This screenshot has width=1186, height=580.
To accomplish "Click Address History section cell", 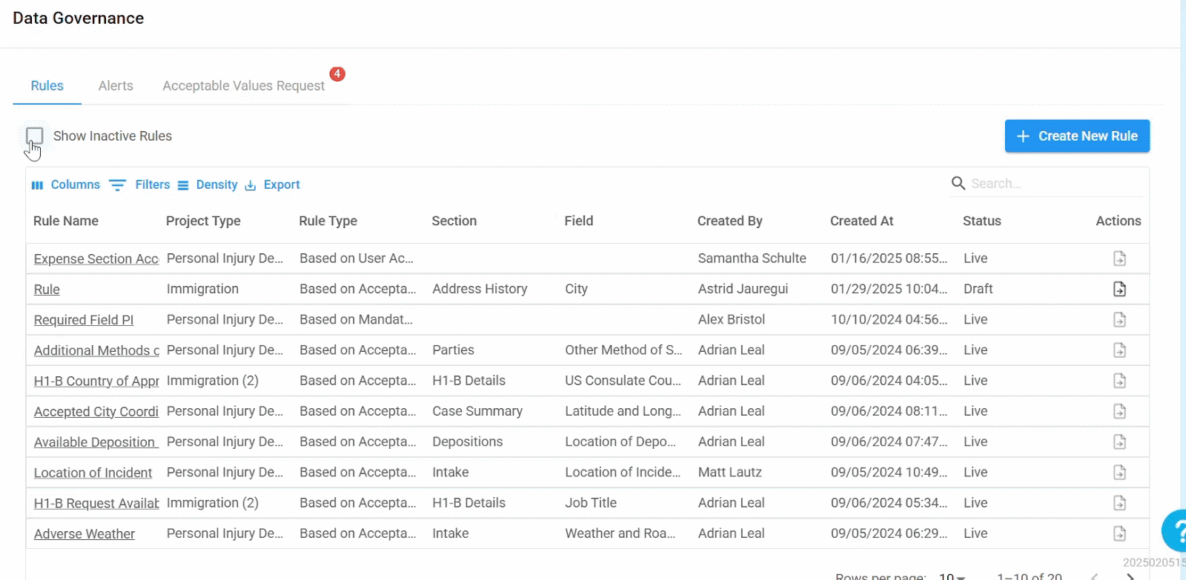I will pos(480,289).
